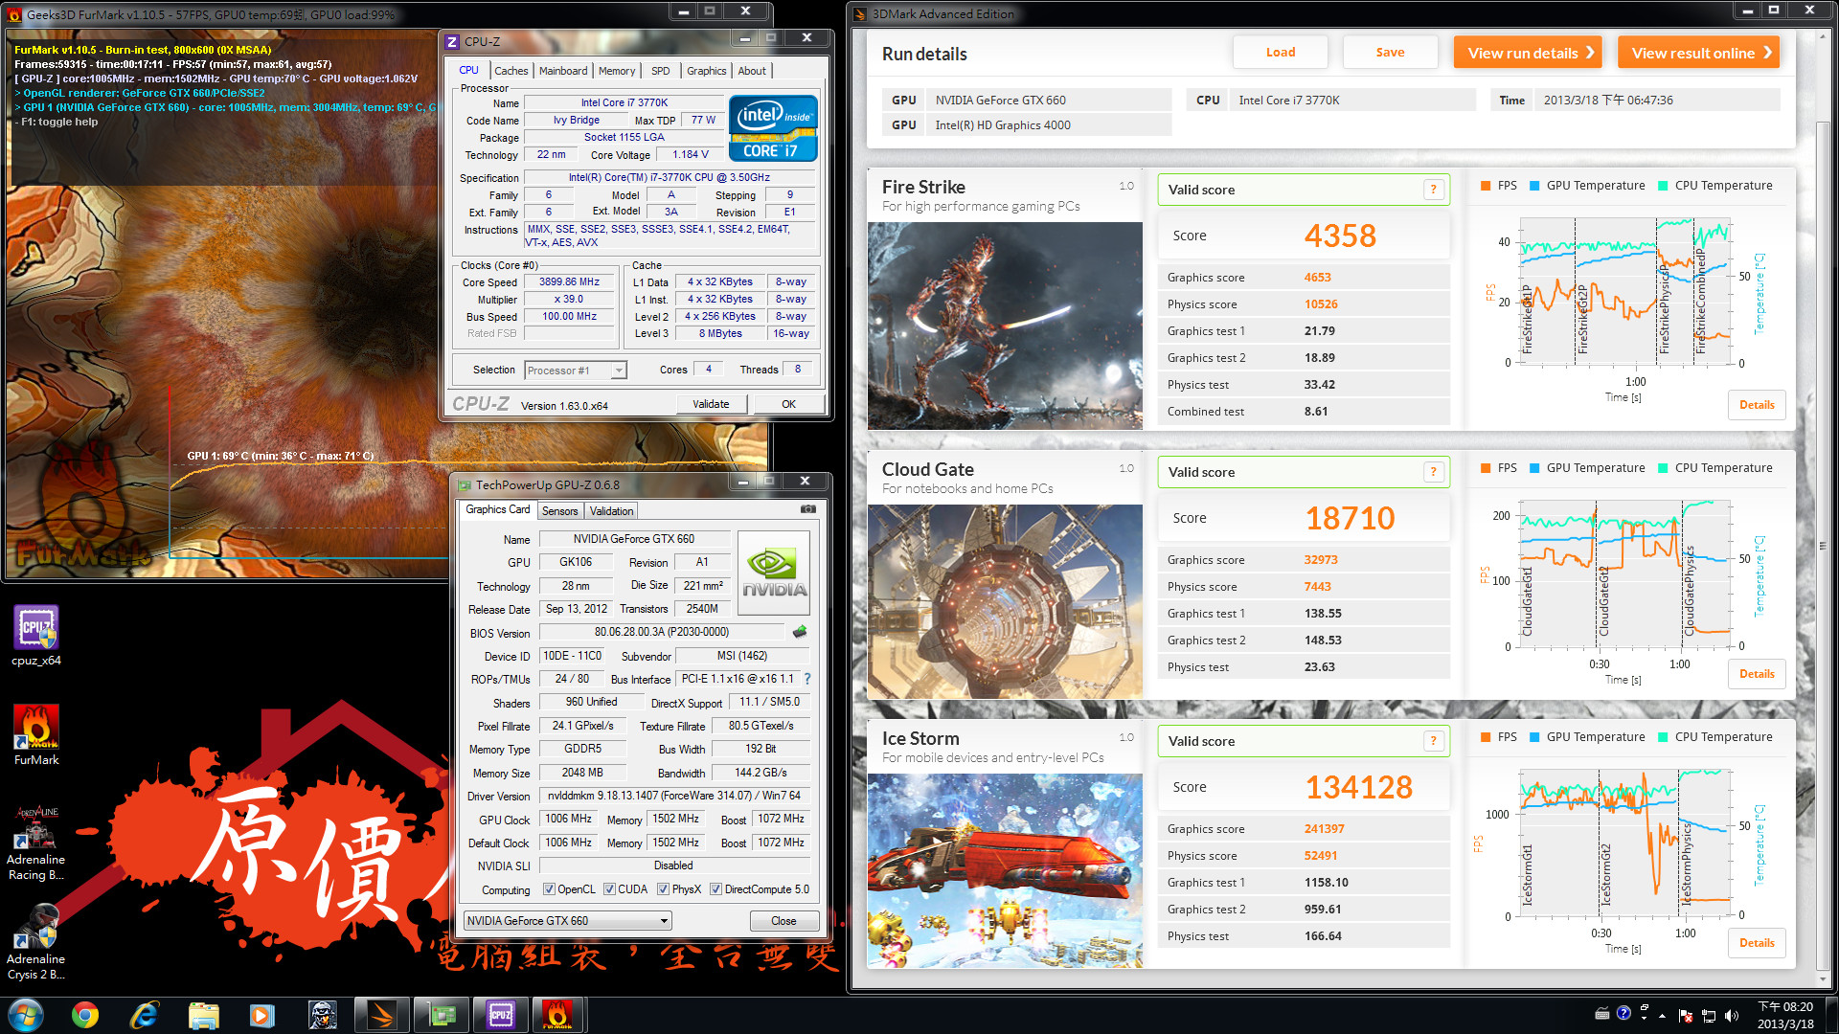Click the Close button in GPU-Z

783,921
